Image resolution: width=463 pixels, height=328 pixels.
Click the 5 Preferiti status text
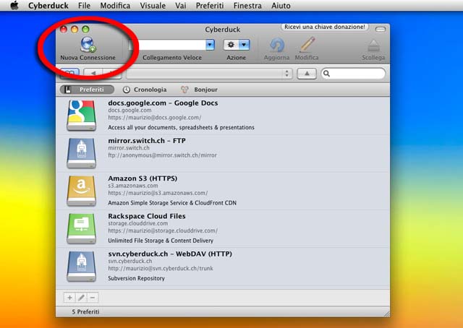[85, 312]
